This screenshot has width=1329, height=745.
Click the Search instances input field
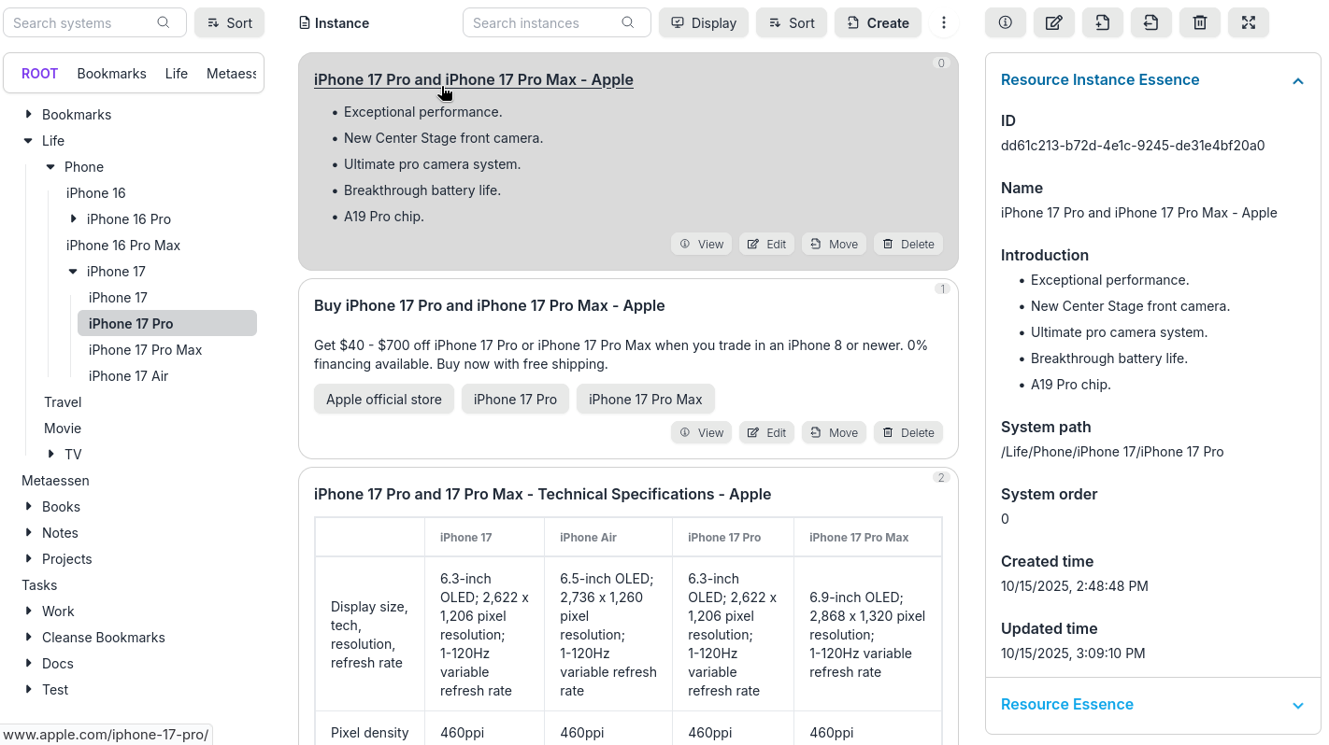coord(542,22)
